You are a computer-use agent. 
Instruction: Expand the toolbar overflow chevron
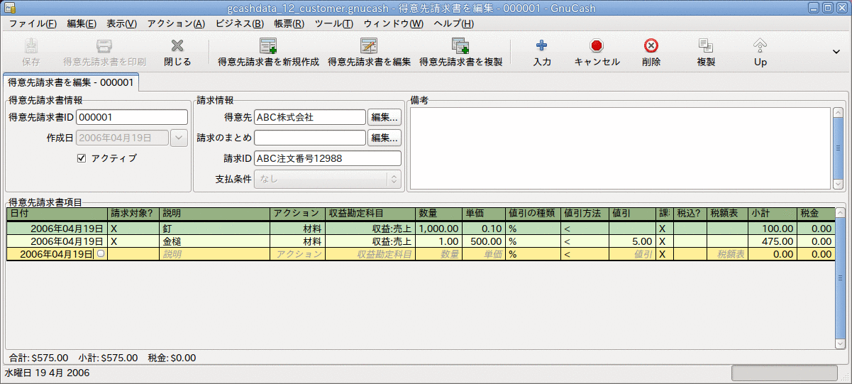[x=835, y=51]
